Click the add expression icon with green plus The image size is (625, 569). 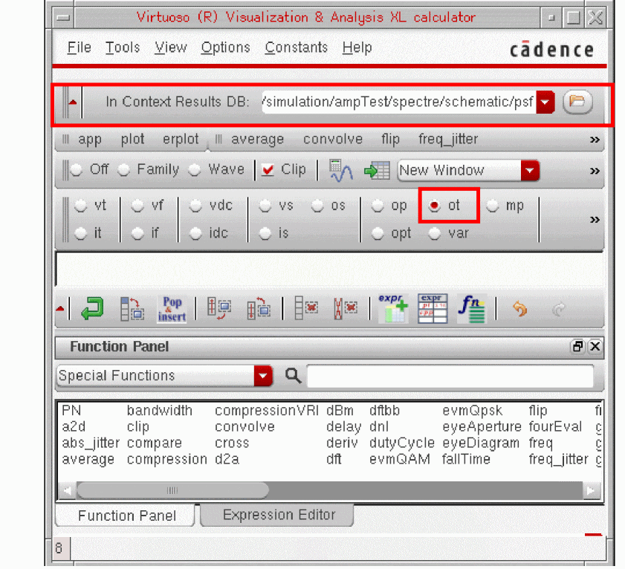click(393, 308)
